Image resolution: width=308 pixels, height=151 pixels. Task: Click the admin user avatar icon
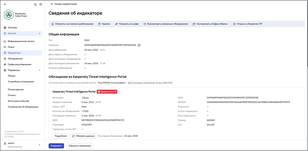pos(5,143)
